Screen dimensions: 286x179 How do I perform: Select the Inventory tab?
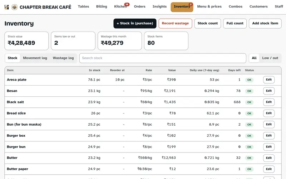click(182, 7)
